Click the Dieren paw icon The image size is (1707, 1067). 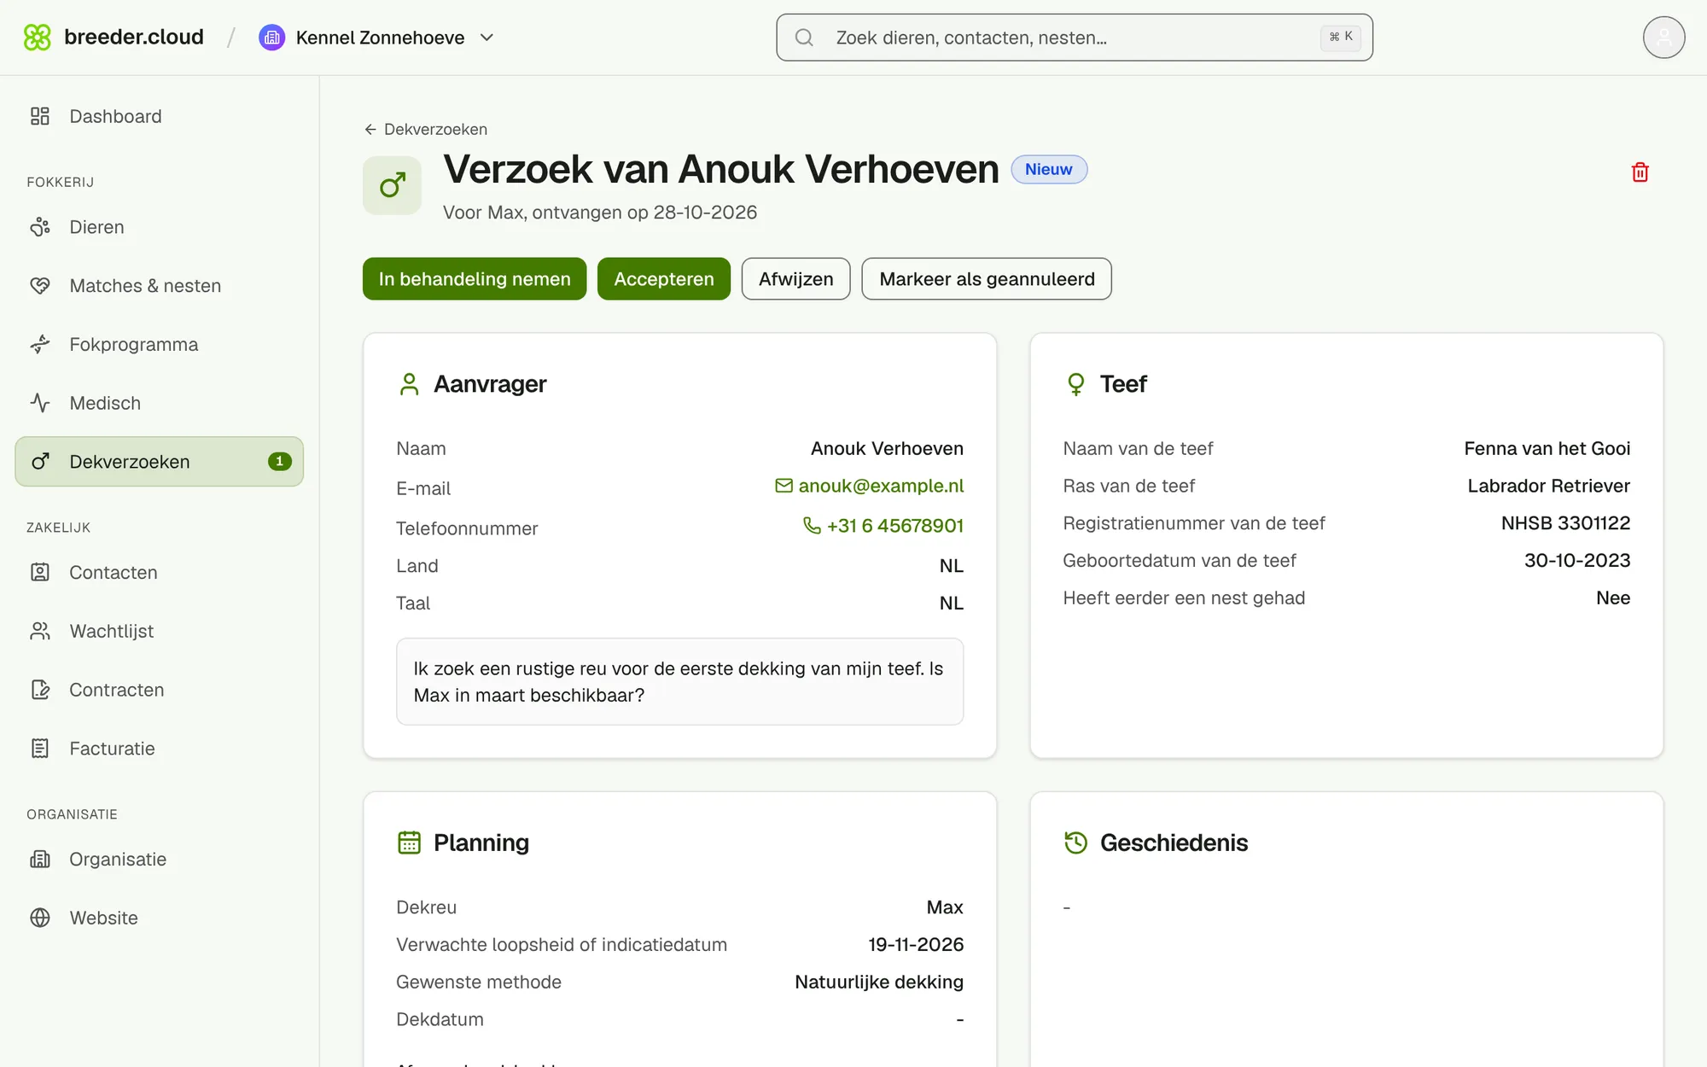(40, 227)
